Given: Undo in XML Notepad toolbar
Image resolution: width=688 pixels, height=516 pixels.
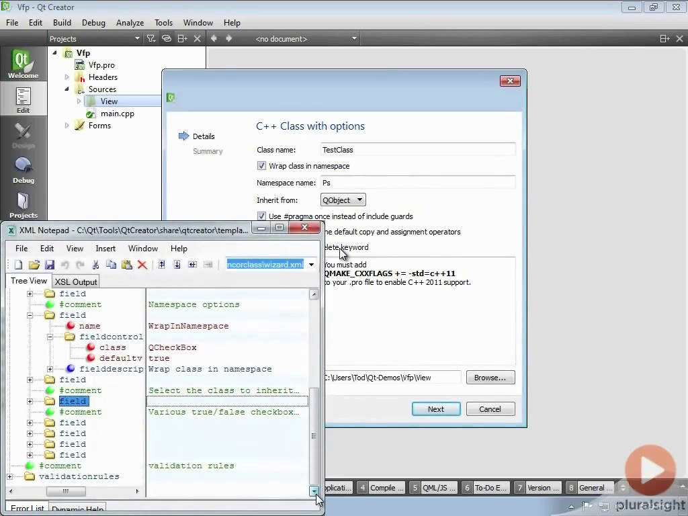Looking at the screenshot, I should 65,265.
